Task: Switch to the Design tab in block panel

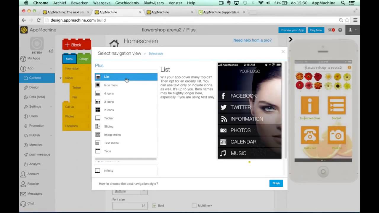Action: [84, 59]
